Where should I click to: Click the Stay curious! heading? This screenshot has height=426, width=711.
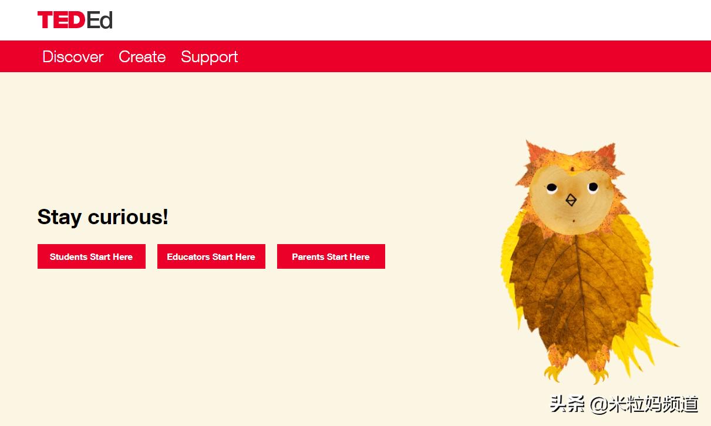pyautogui.click(x=103, y=217)
